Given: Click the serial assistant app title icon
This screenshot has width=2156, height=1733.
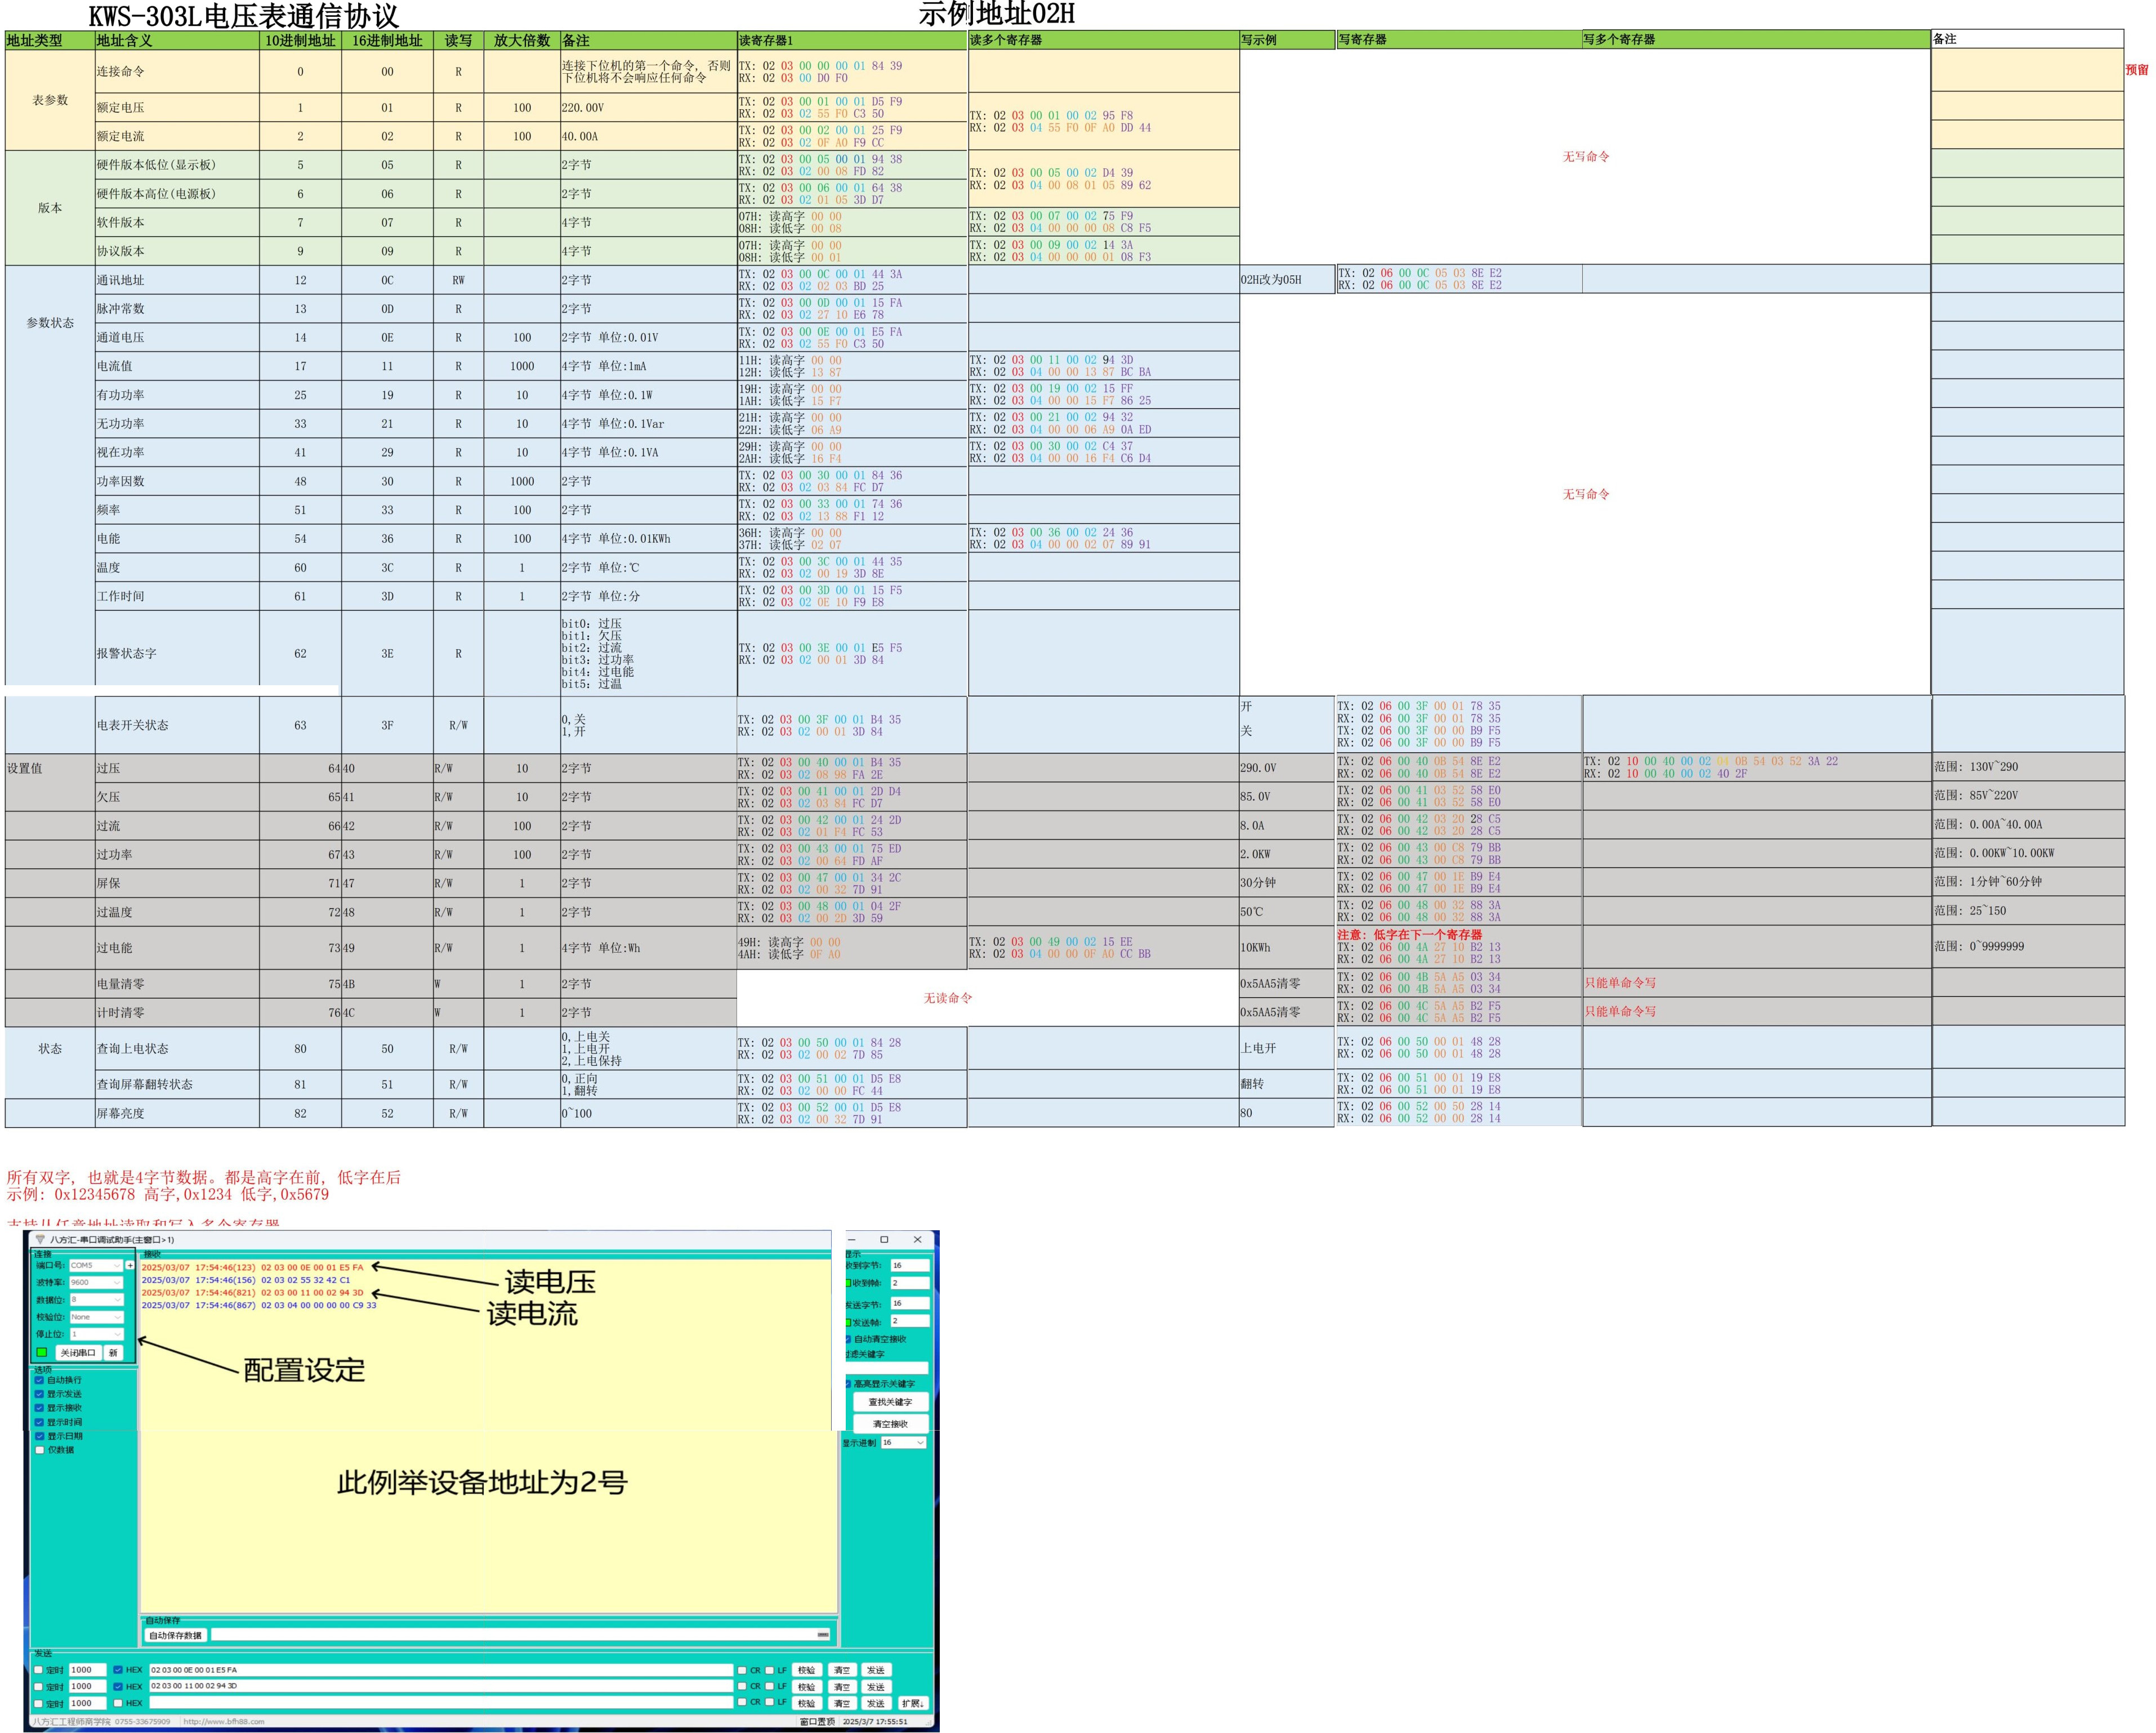Looking at the screenshot, I should click(x=40, y=1239).
